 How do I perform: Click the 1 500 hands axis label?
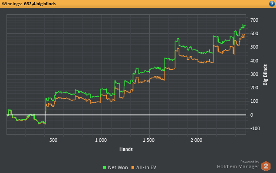click(149, 140)
